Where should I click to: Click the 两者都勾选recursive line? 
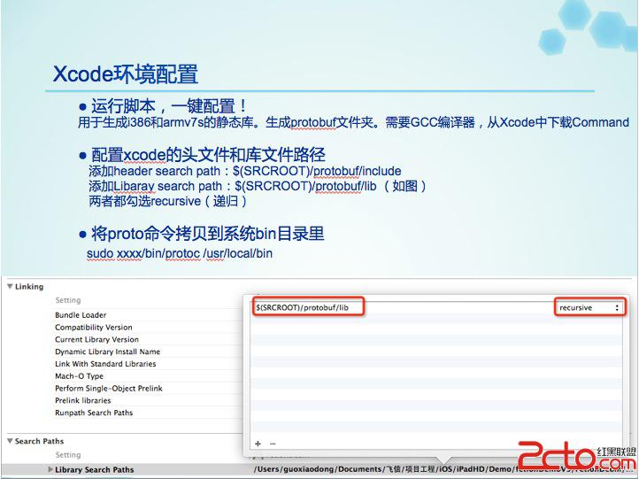pos(167,201)
